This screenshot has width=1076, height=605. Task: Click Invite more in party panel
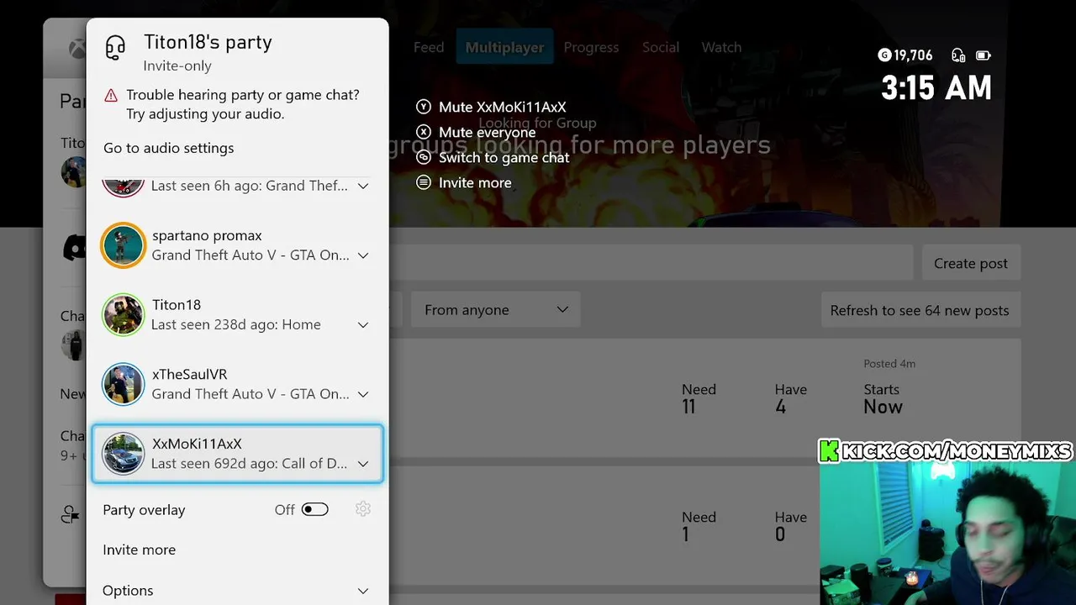click(140, 550)
